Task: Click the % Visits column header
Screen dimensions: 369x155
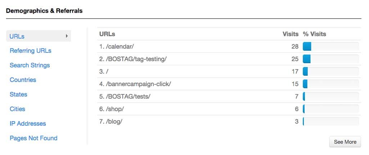Action: point(314,34)
